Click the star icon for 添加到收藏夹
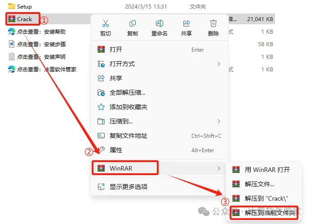The height and width of the screenshot is (224, 311). (101, 107)
